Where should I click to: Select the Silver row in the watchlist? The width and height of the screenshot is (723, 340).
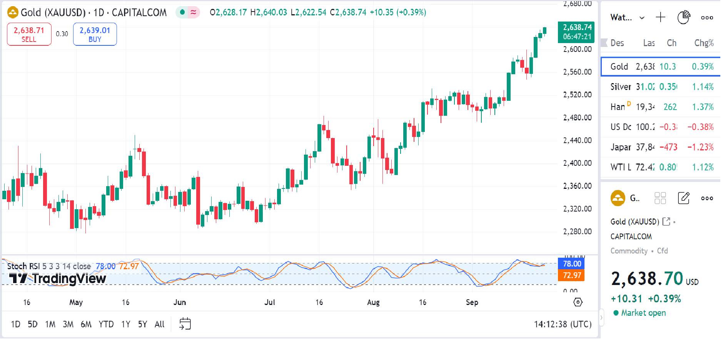click(659, 87)
